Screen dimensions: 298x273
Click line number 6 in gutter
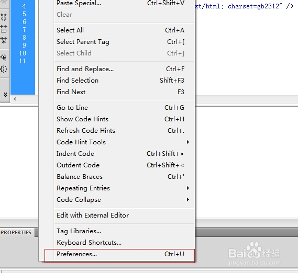(24, 22)
